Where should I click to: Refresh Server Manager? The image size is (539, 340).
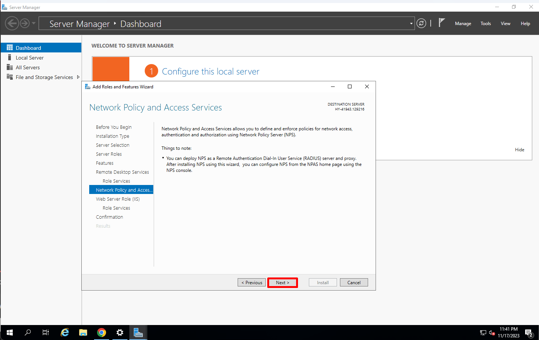[421, 23]
